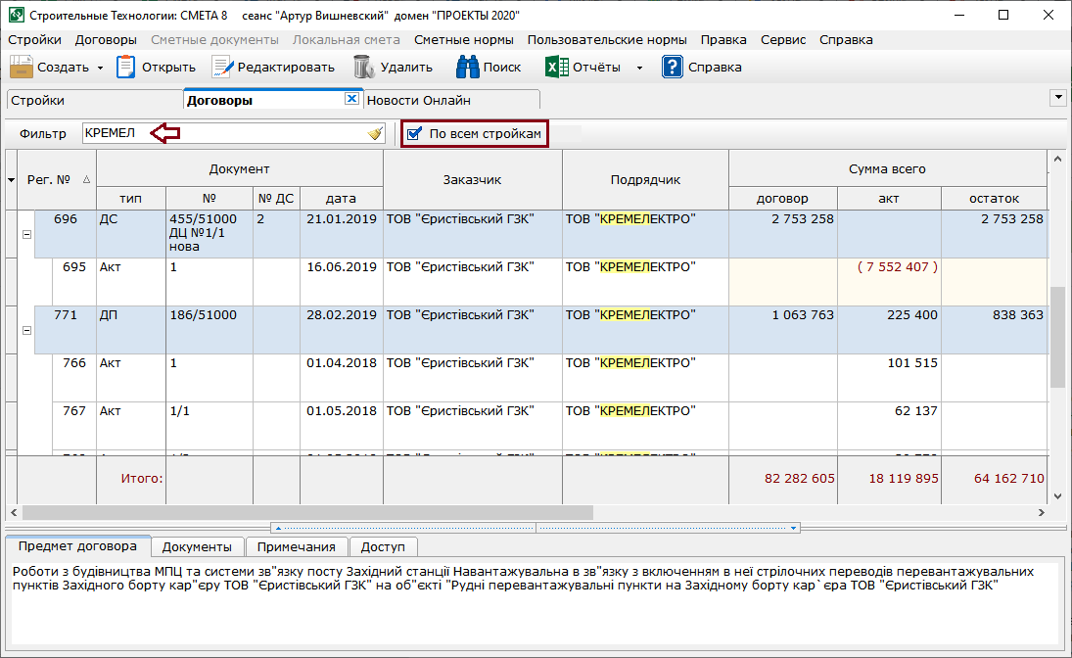Click the Удалить trash bin icon
Viewport: 1072px width, 658px height.
click(363, 68)
